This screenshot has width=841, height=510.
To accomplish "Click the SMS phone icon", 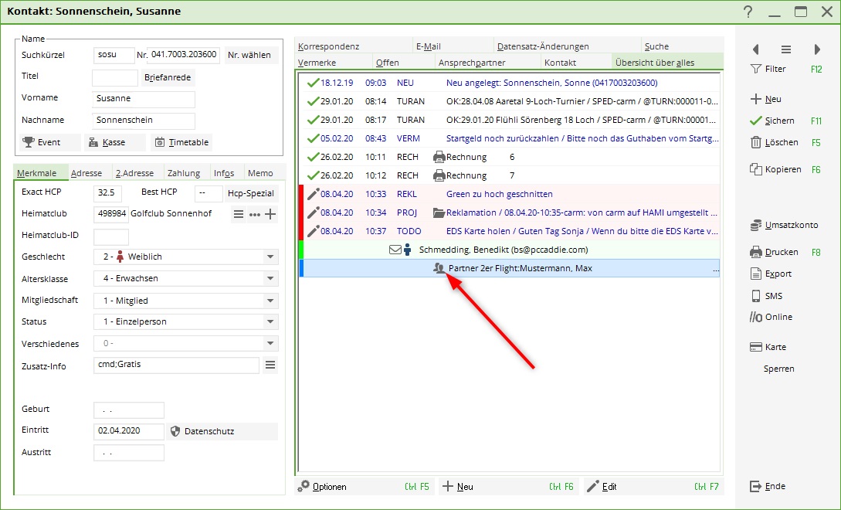I will [756, 296].
